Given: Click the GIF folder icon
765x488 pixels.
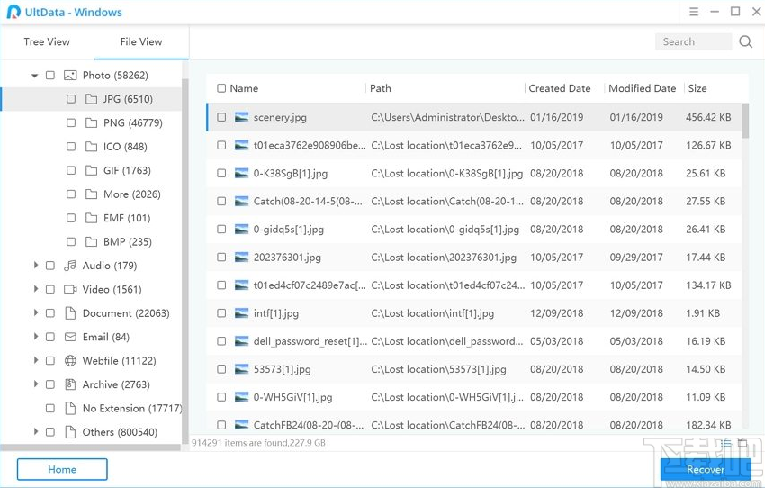Looking at the screenshot, I should [x=91, y=170].
